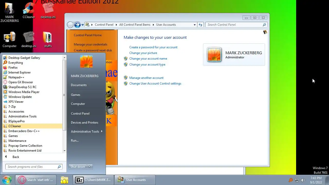Screen dimensions: 329x185
Task: Open Games from Start menu right pane
Action: [76, 95]
